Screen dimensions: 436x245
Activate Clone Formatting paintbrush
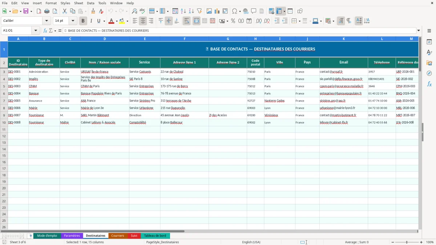coord(93,11)
